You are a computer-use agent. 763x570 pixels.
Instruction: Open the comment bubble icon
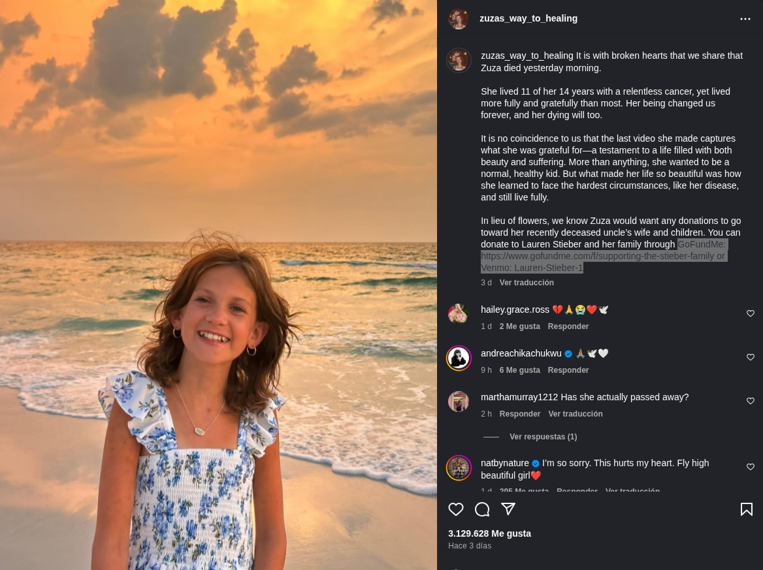tap(482, 509)
